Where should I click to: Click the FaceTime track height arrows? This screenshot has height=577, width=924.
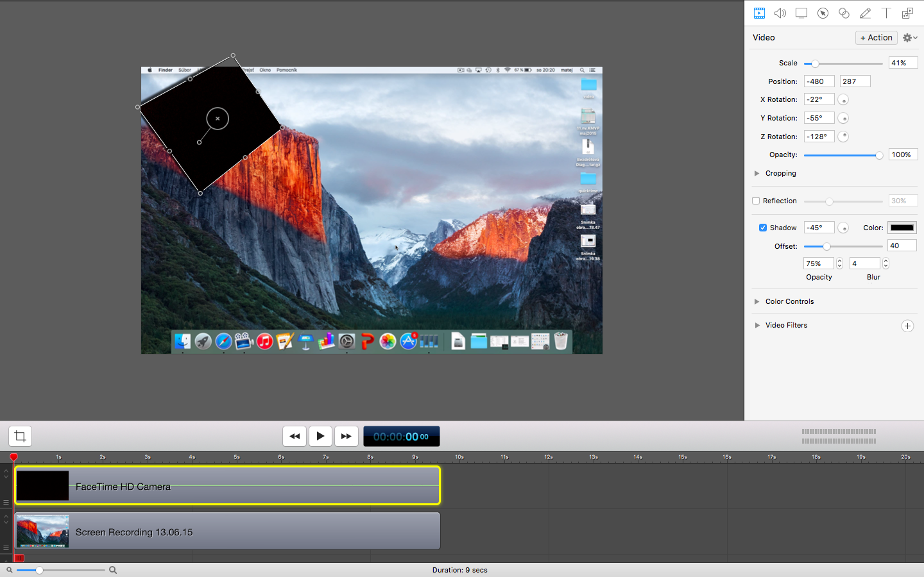6,474
